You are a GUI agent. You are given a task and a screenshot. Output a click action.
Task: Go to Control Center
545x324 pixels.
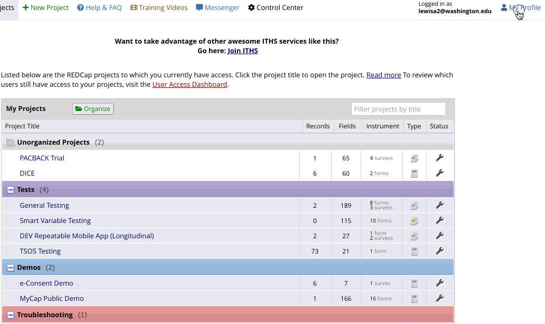tap(275, 8)
